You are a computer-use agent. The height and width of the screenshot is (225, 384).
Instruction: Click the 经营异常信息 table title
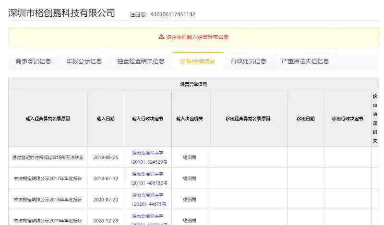[x=193, y=84]
